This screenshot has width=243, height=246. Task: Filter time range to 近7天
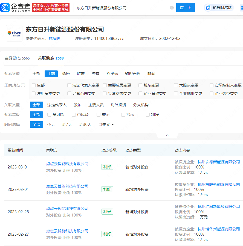tap(67, 125)
